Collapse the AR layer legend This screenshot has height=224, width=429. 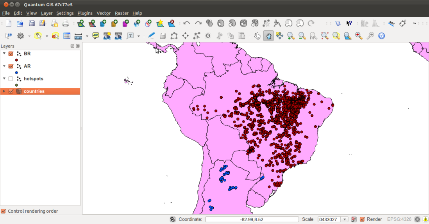point(4,66)
